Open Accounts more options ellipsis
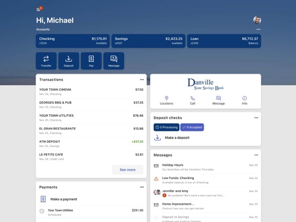 click(x=258, y=29)
